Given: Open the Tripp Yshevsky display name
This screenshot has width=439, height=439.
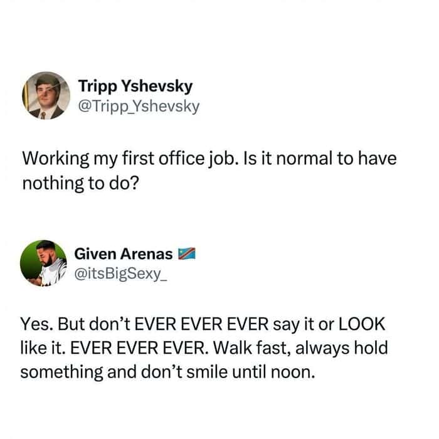Looking at the screenshot, I should (135, 86).
